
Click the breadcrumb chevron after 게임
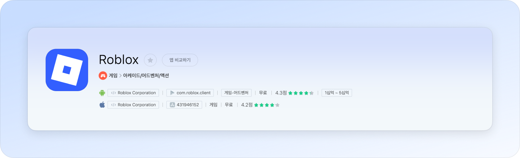(120, 76)
